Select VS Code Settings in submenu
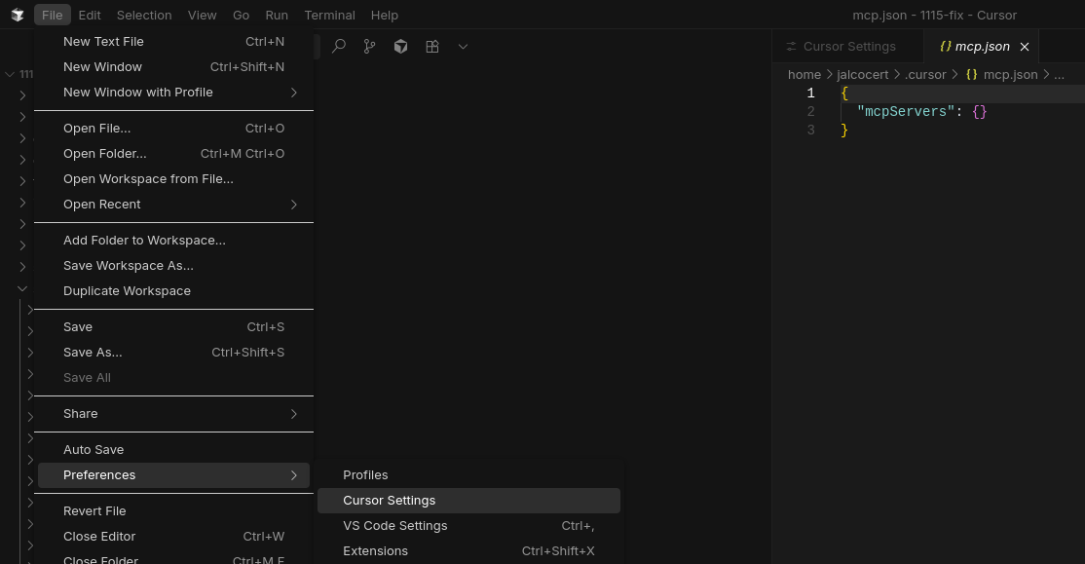 point(468,526)
